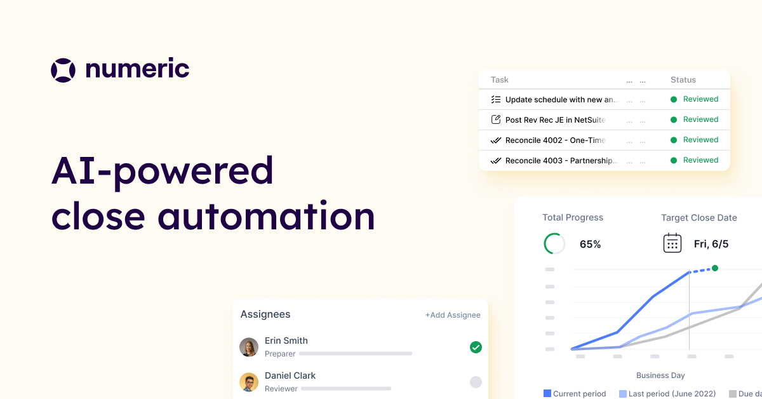Click the Numeric logo icon

click(x=63, y=70)
